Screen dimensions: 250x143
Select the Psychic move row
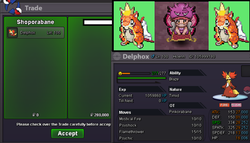(x=160, y=138)
